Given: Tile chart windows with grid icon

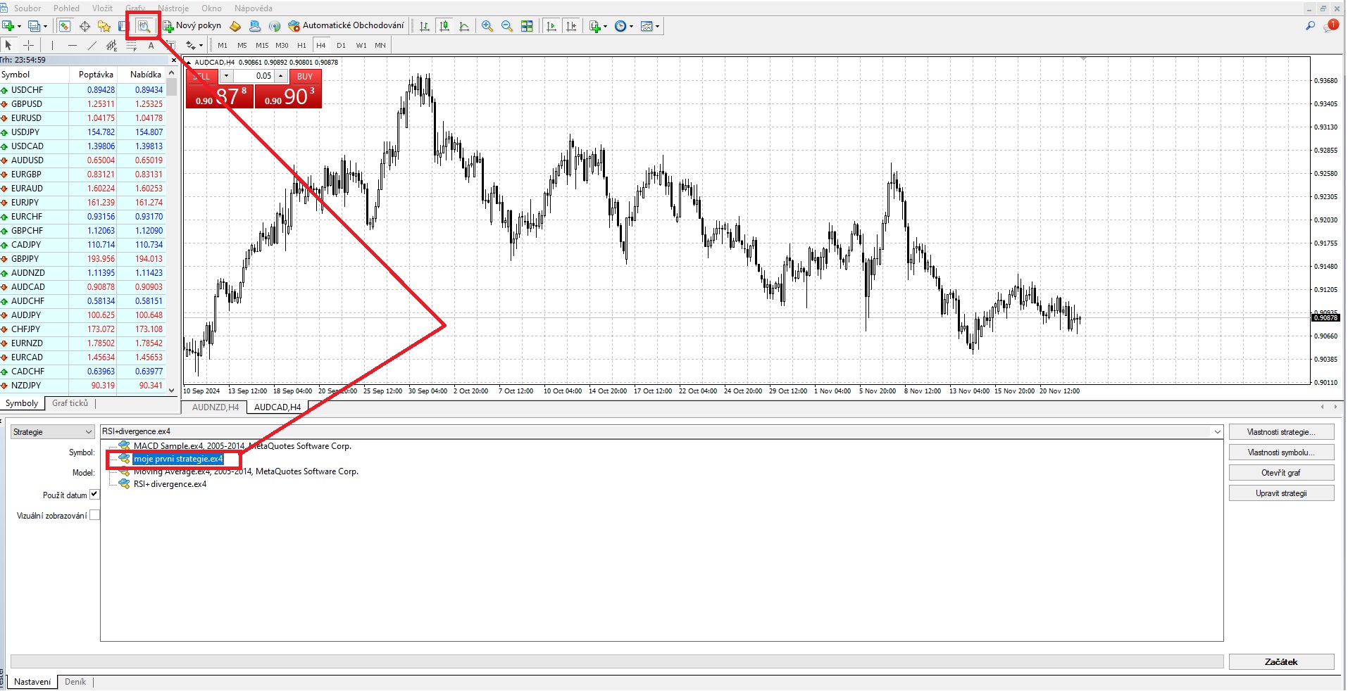Looking at the screenshot, I should click(527, 26).
